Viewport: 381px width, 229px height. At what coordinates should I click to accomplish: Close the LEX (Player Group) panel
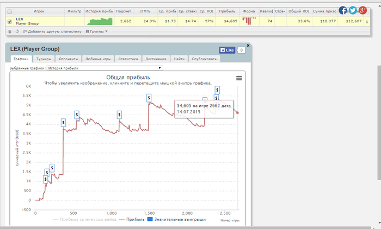248,46
